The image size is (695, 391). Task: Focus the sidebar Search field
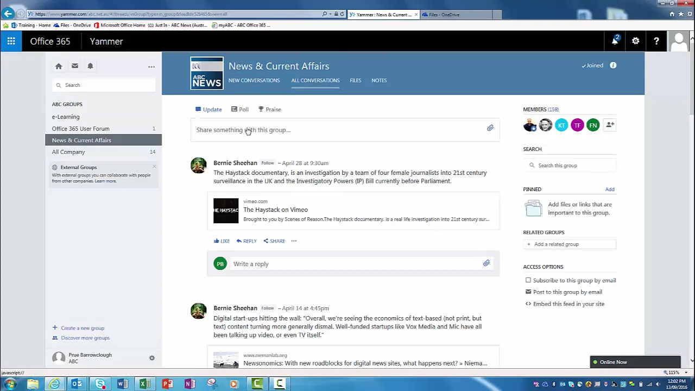(103, 85)
